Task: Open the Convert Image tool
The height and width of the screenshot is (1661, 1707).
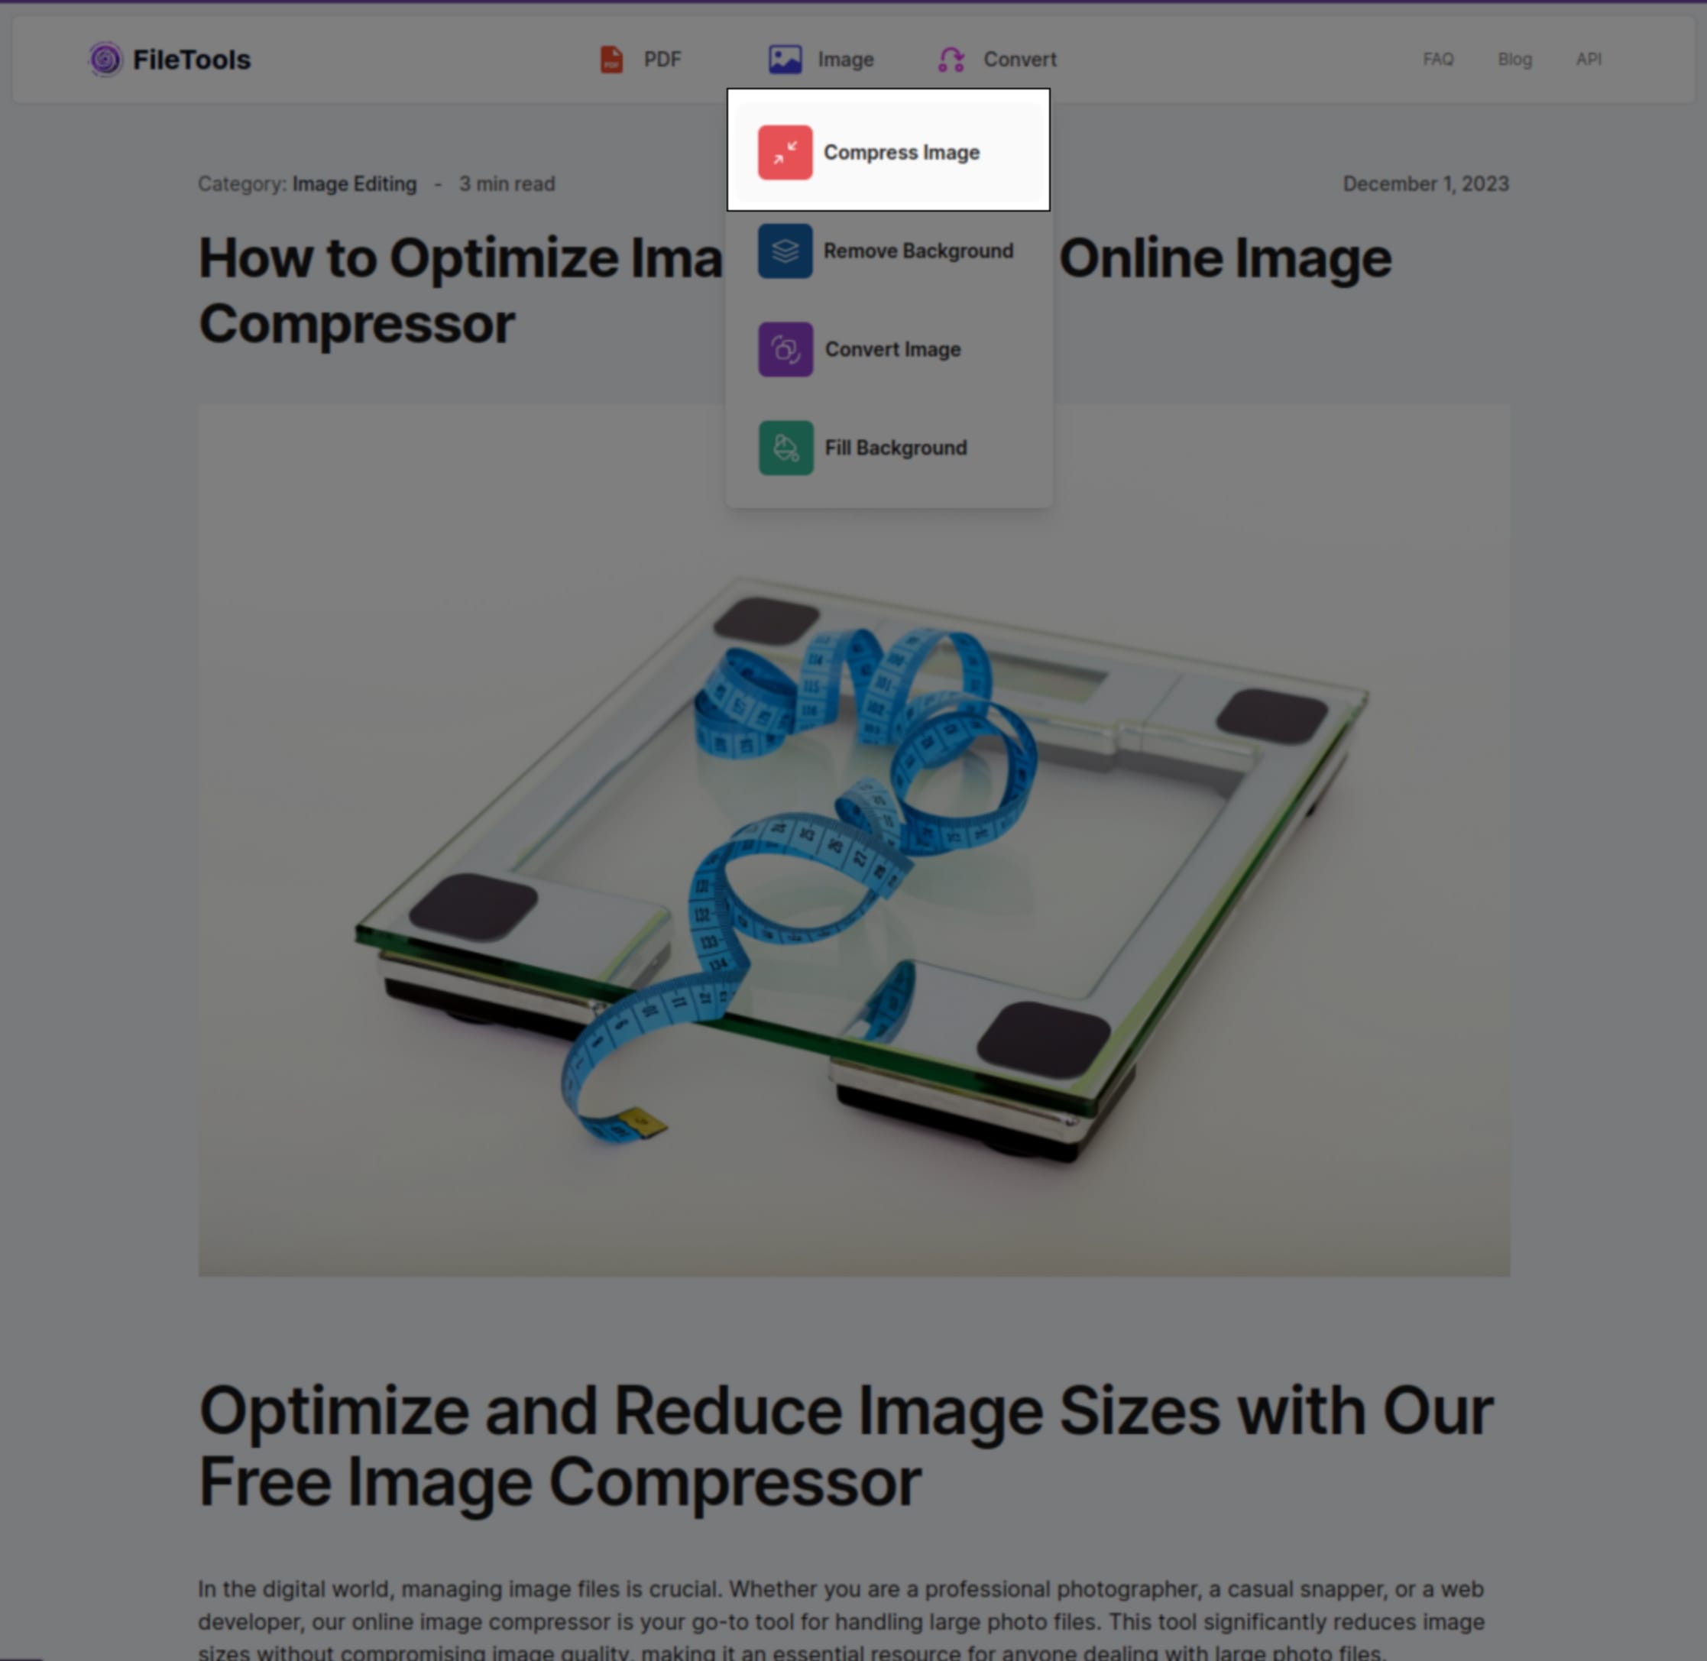Action: [x=889, y=349]
